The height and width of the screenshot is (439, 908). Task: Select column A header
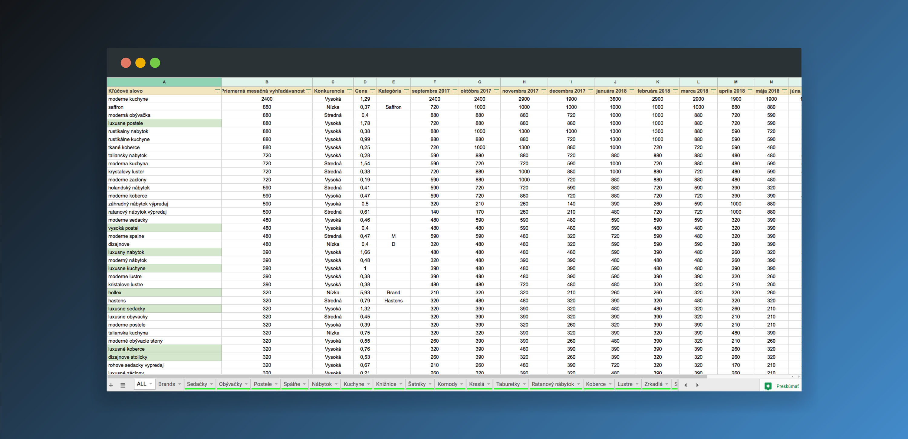click(x=164, y=82)
